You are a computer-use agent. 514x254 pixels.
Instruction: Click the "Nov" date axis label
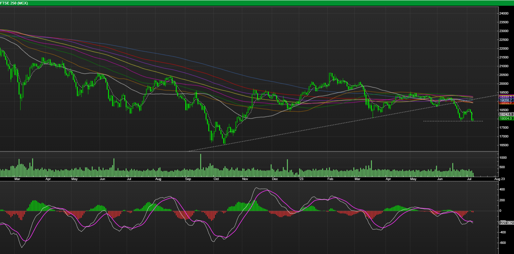[246, 179]
